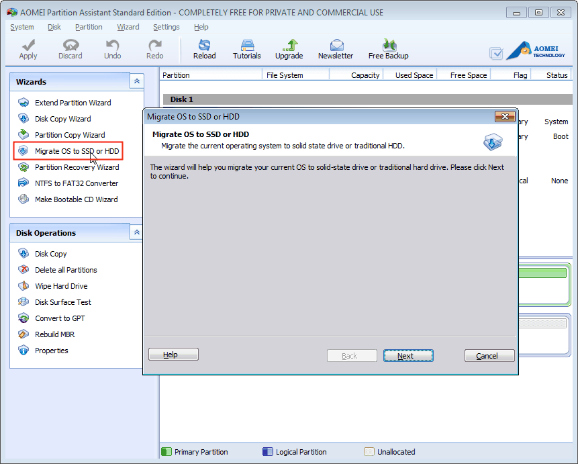Screen dimensions: 578x464
Task: Click the Apply checkmark toolbar icon
Action: pos(28,45)
